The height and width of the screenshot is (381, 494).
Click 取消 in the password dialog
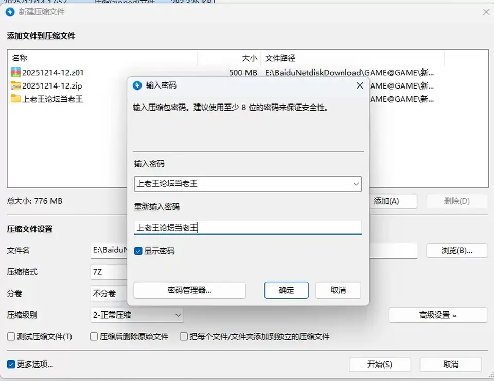pos(339,290)
